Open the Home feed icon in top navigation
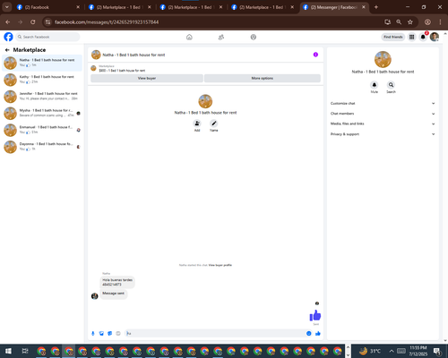This screenshot has width=448, height=358. click(x=189, y=37)
